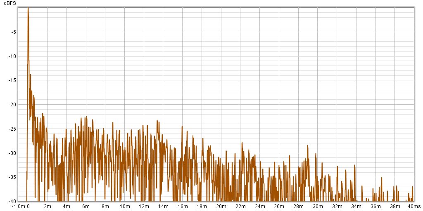Click the 28m time axis label
The height and width of the screenshot is (211, 423).
[298, 207]
